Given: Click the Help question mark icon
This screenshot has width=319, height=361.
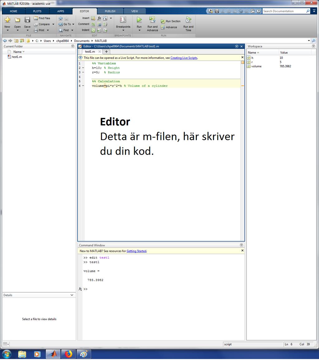Looking at the screenshot, I should point(259,11).
